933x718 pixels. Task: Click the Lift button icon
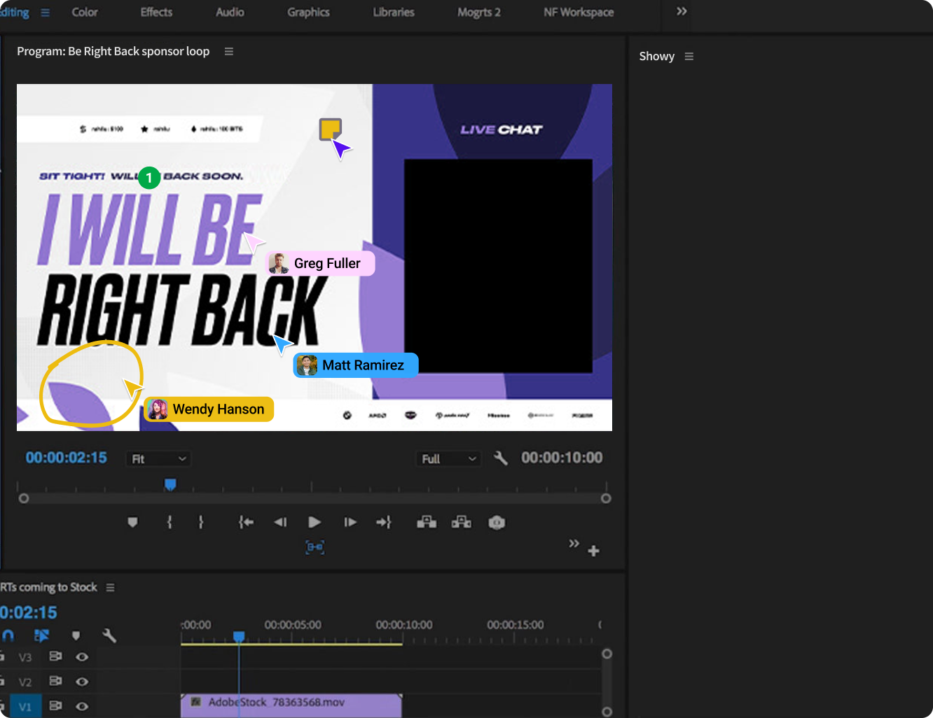click(x=427, y=522)
